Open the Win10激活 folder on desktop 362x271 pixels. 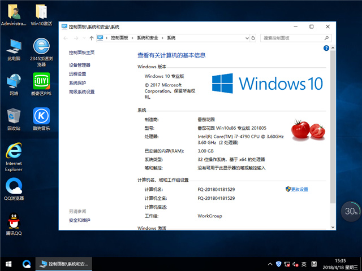click(41, 15)
